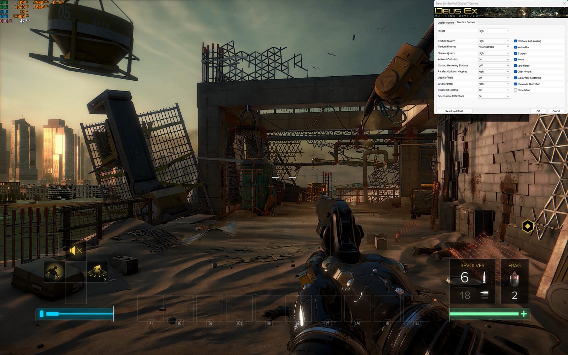This screenshot has height=355, width=568.
Task: Uncheck Cloth Physics
Action: coord(515,72)
